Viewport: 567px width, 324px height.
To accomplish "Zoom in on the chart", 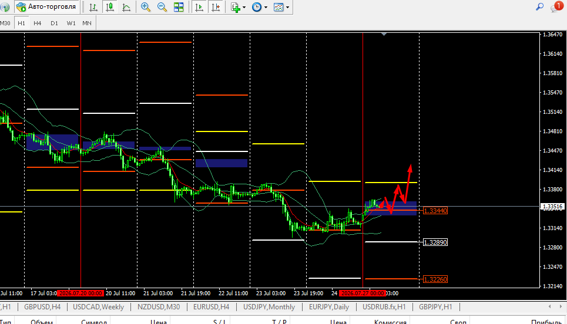I will (145, 7).
